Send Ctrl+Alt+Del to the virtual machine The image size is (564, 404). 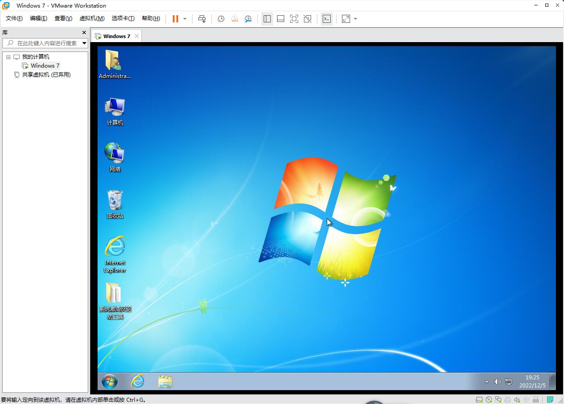click(202, 19)
